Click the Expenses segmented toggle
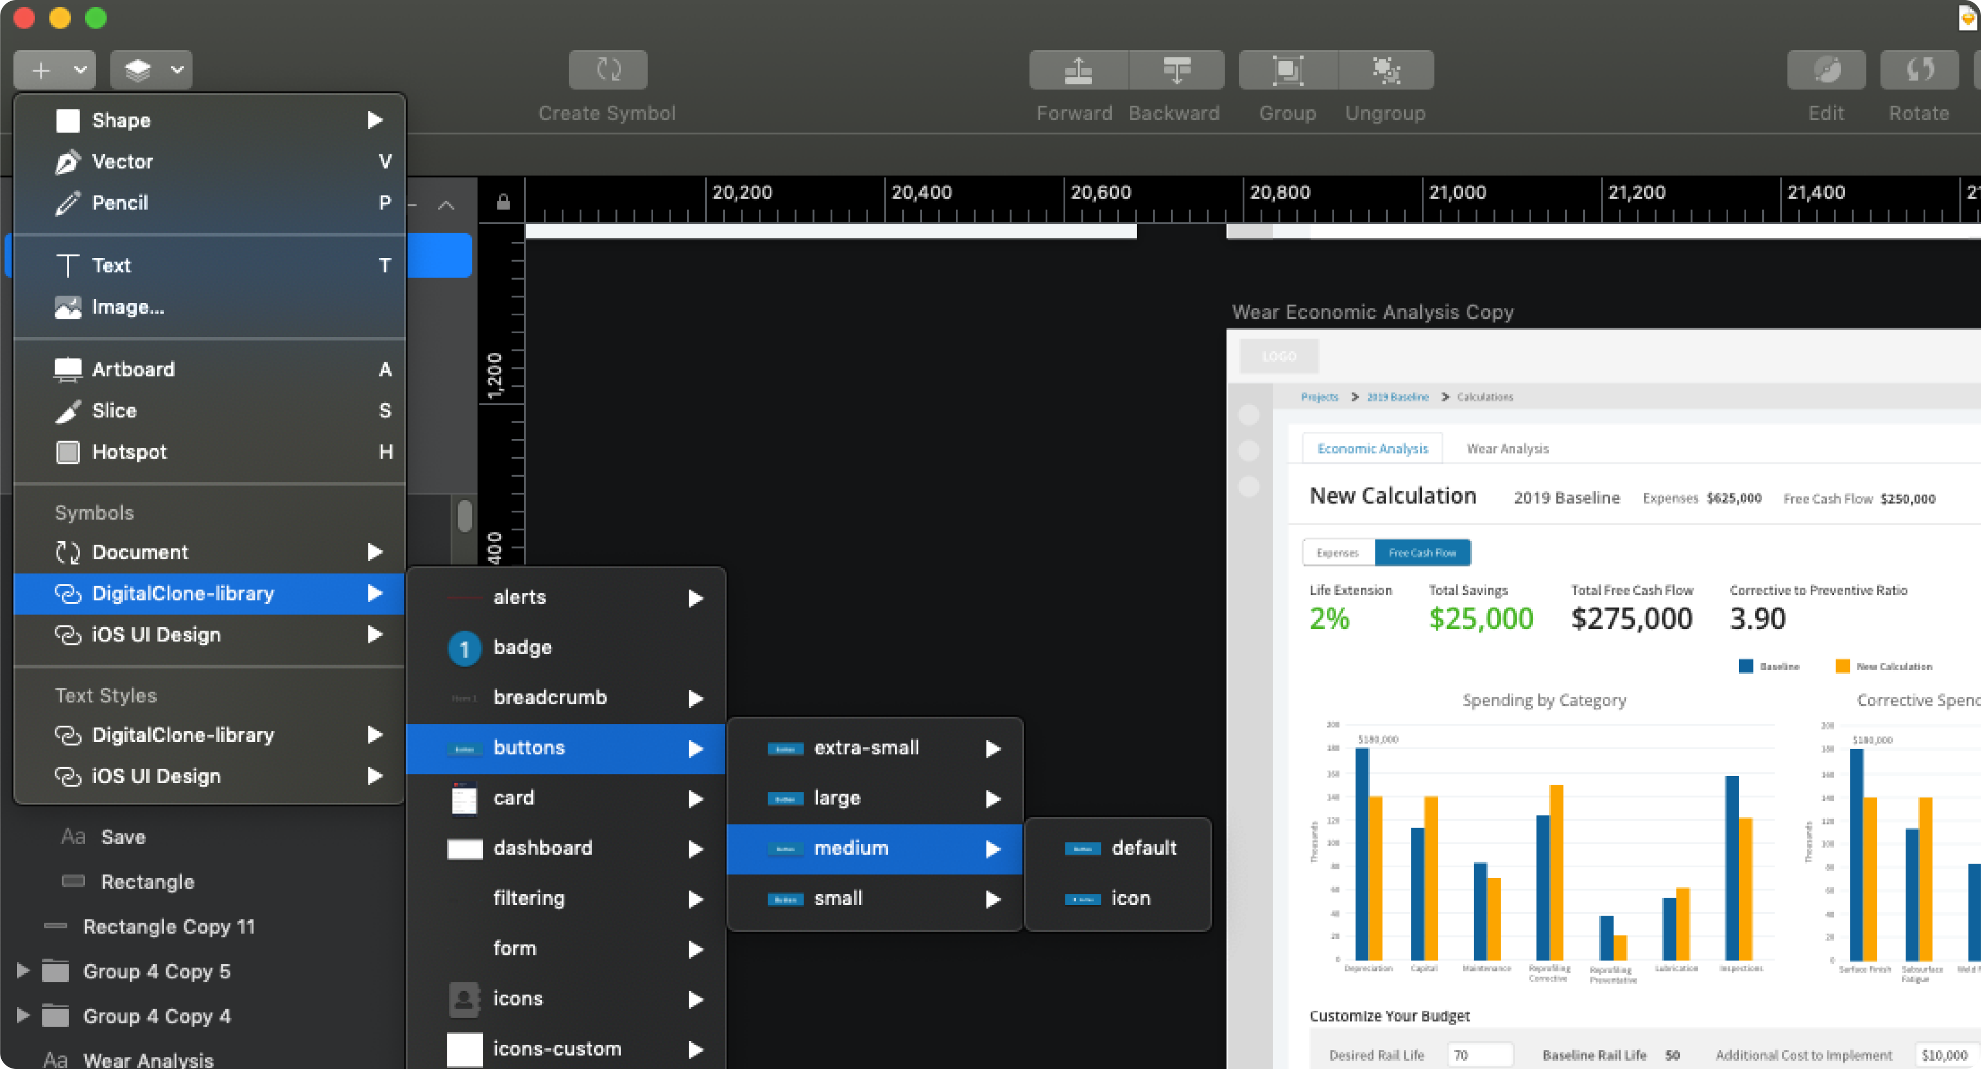Viewport: 1981px width, 1069px height. (1337, 552)
